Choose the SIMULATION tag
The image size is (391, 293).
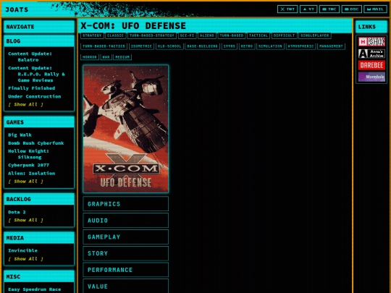(x=270, y=46)
